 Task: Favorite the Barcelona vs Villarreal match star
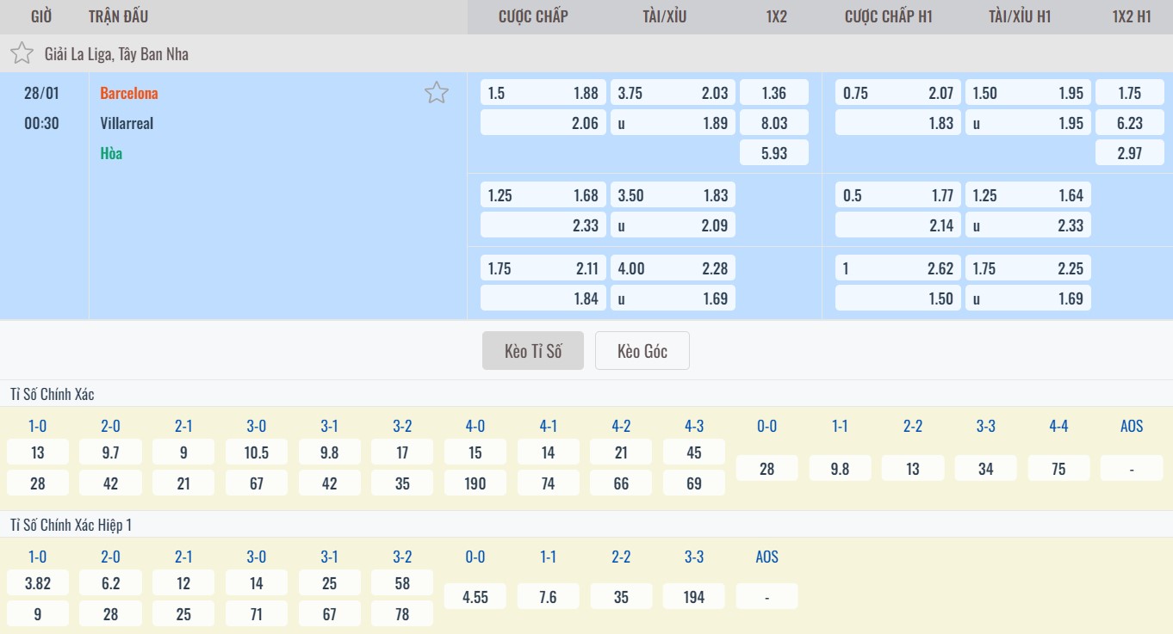(437, 93)
